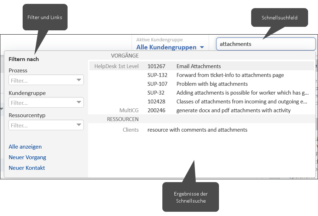Open the Ressourcentyp filter dropdown arrow
Screen dimensions: 318x216
coord(79,125)
